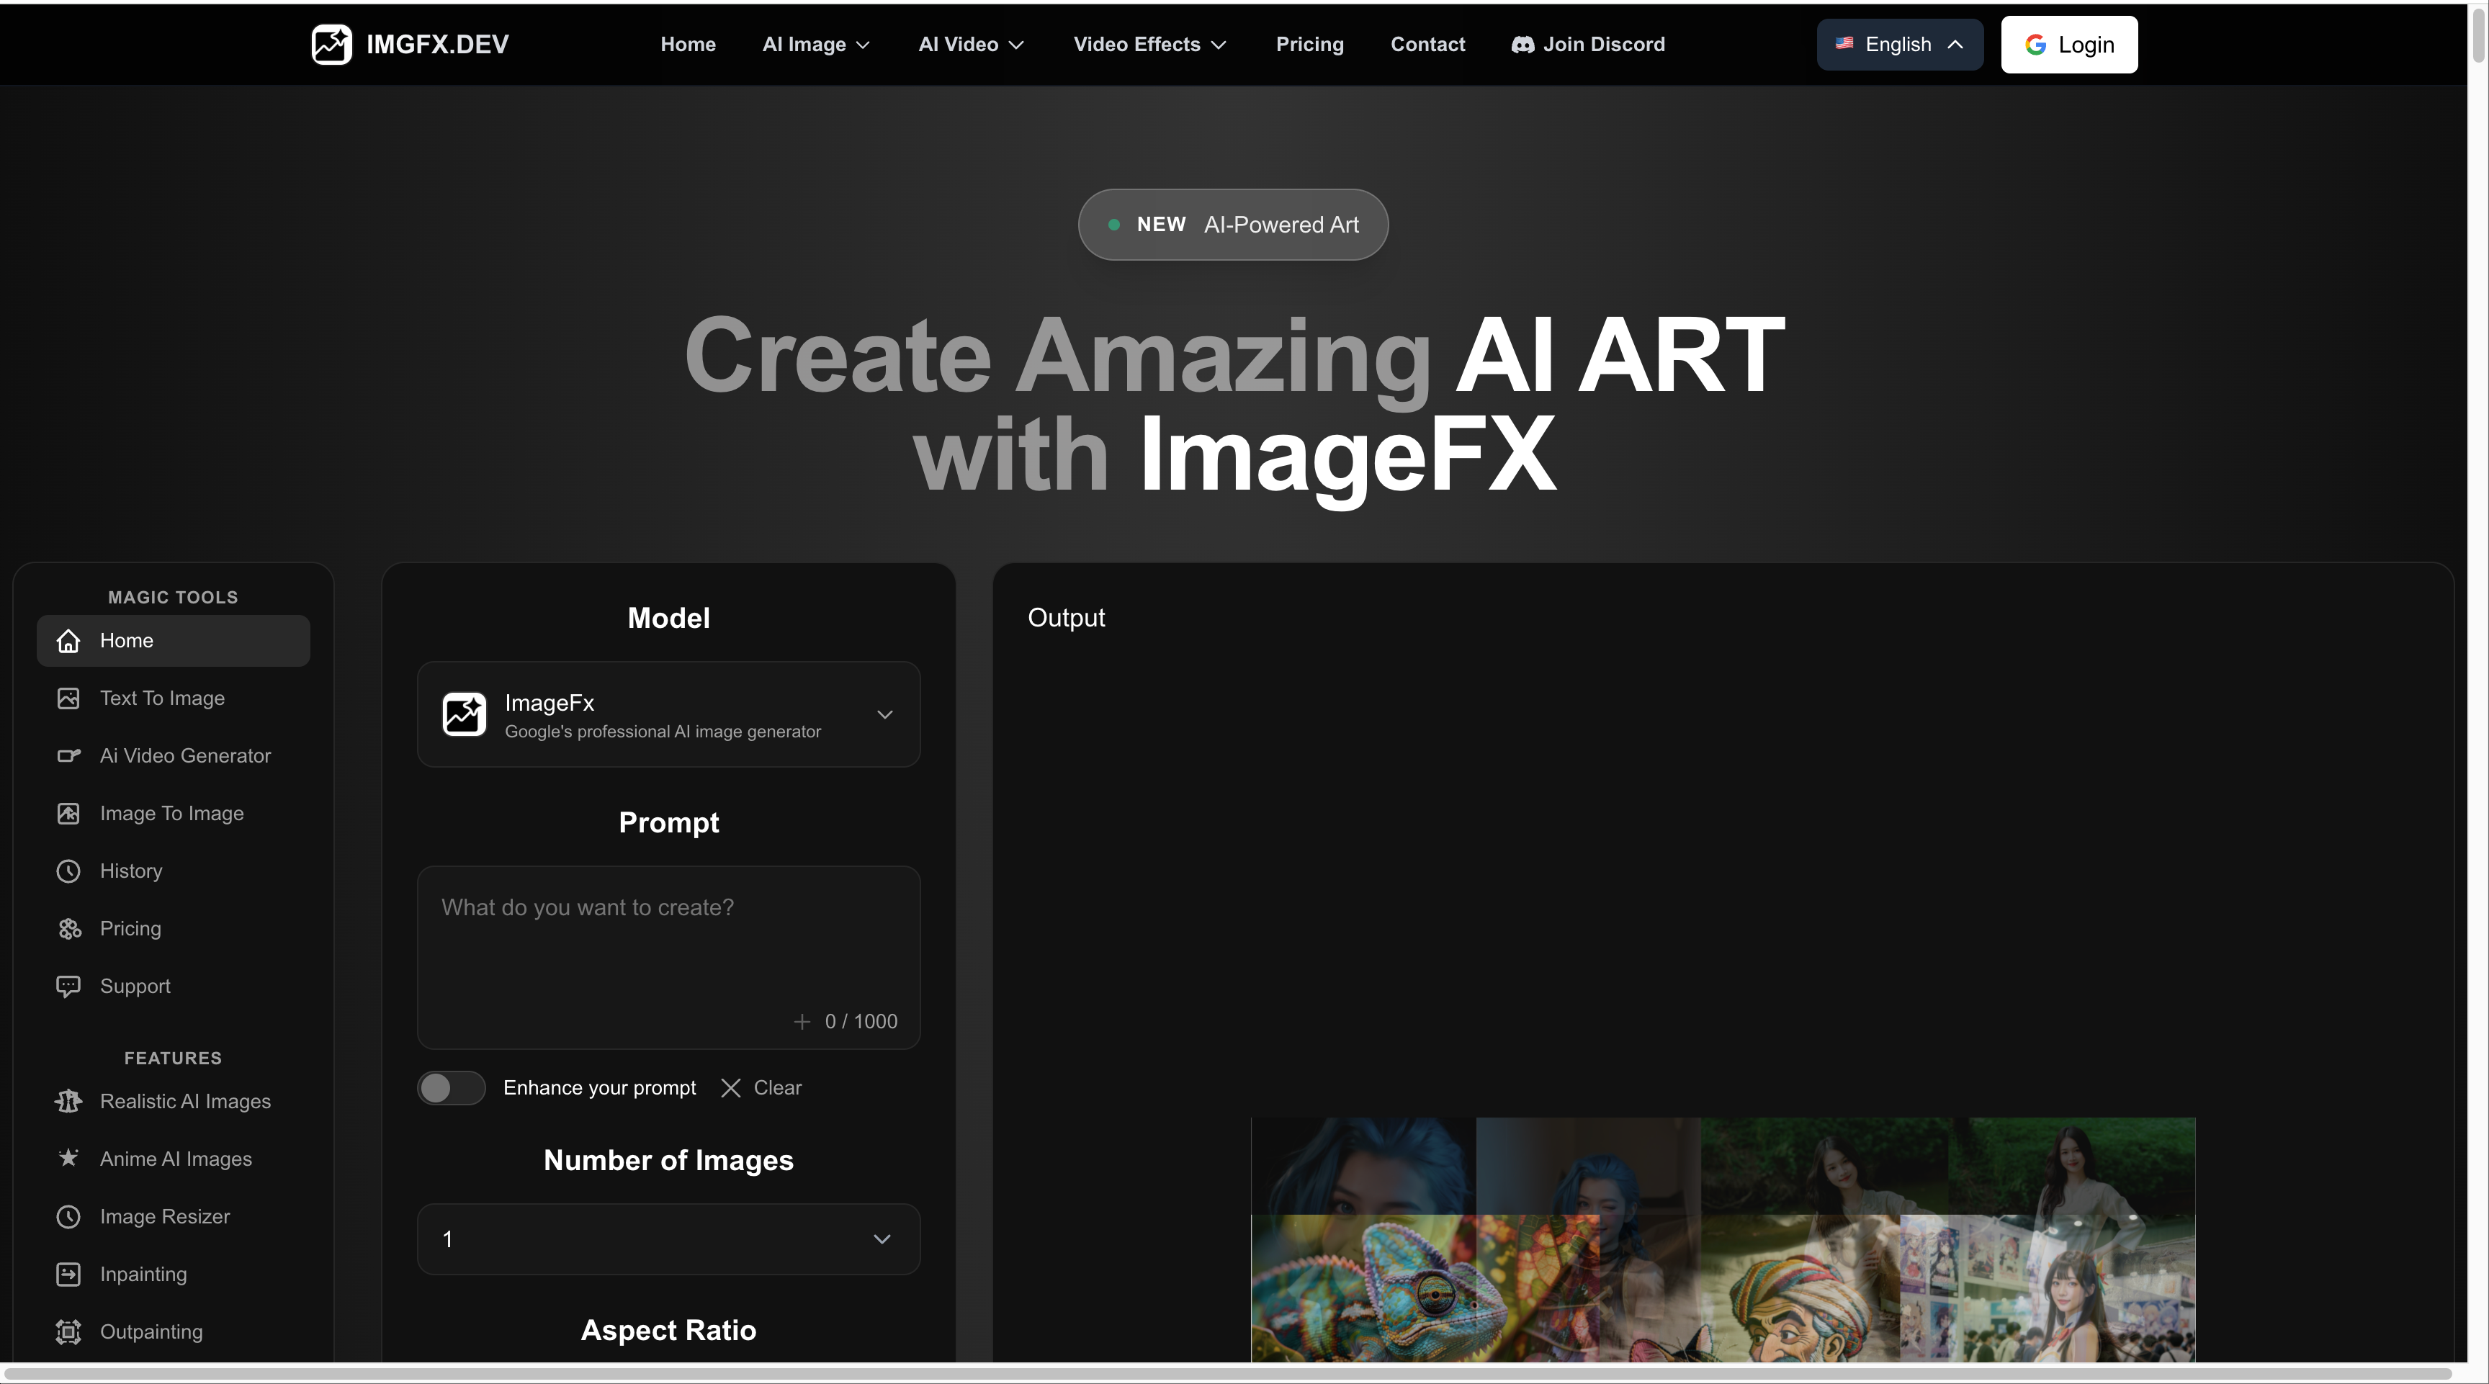The height and width of the screenshot is (1384, 2489).
Task: Open the Inpainting feature link
Action: point(173,1274)
